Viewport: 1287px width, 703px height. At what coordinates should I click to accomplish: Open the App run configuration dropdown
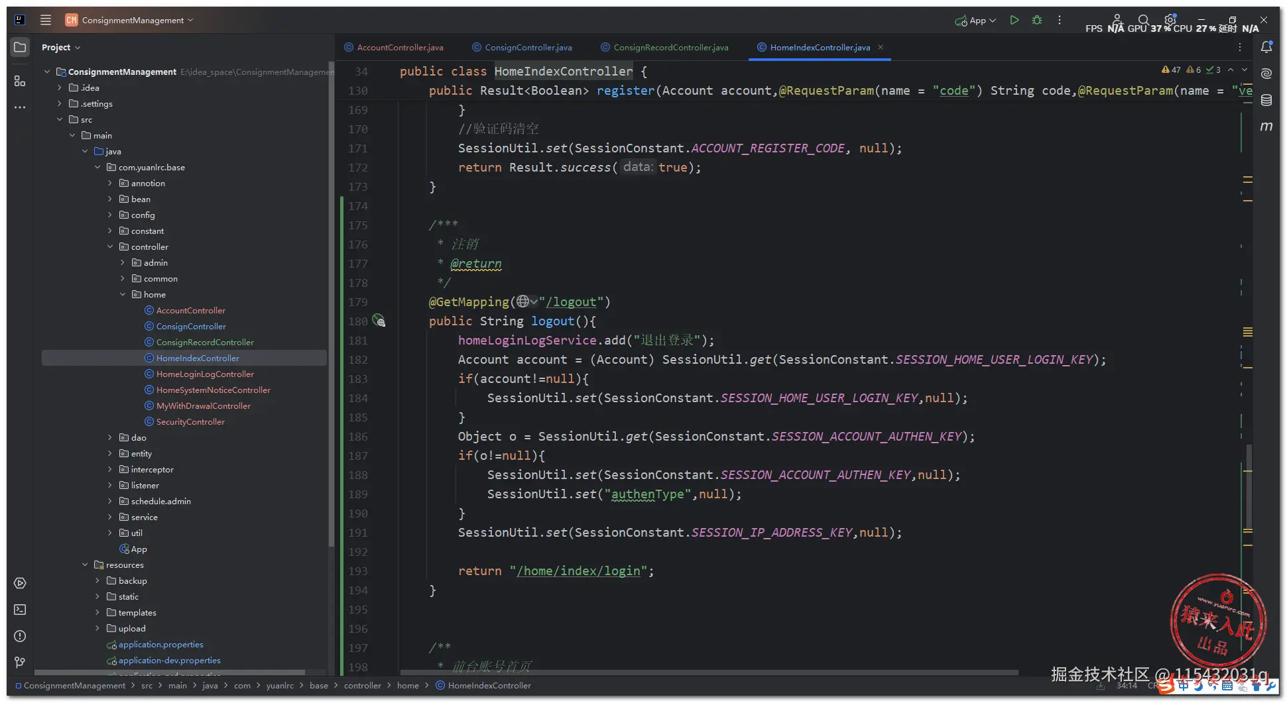[975, 21]
